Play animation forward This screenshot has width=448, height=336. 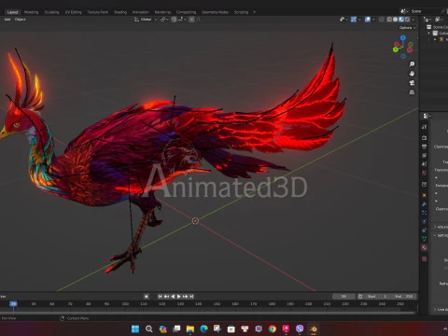click(179, 297)
